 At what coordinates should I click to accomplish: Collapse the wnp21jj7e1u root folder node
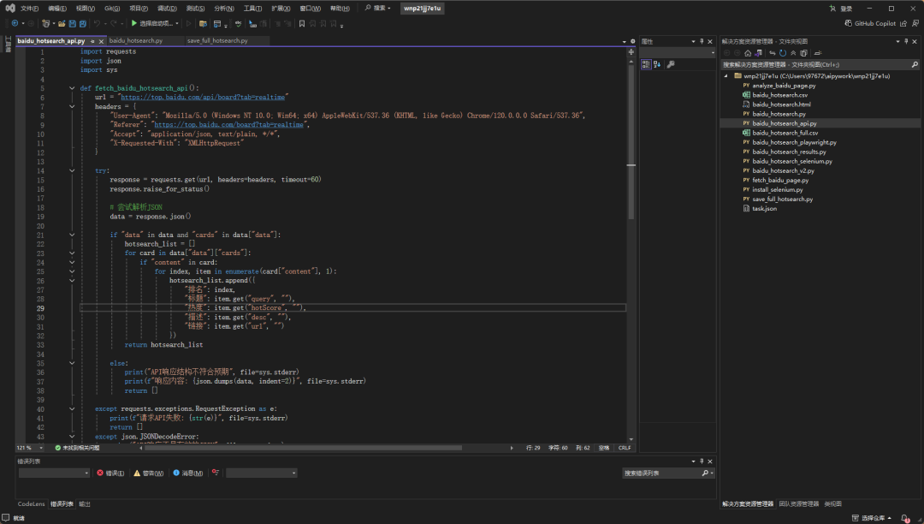tap(726, 76)
